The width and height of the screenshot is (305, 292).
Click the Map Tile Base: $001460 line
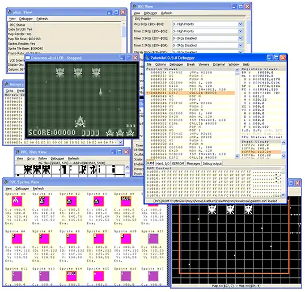pos(24,39)
